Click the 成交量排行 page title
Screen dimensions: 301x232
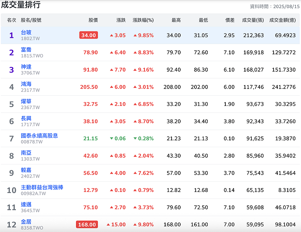(x=21, y=5)
